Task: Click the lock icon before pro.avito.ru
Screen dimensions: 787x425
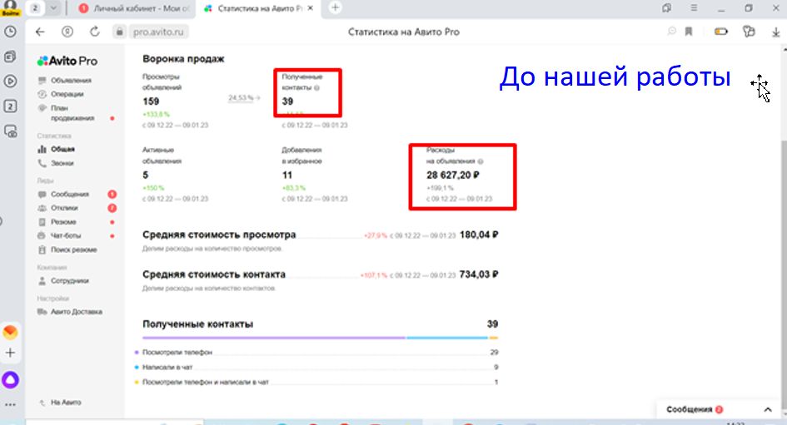Action: [119, 32]
